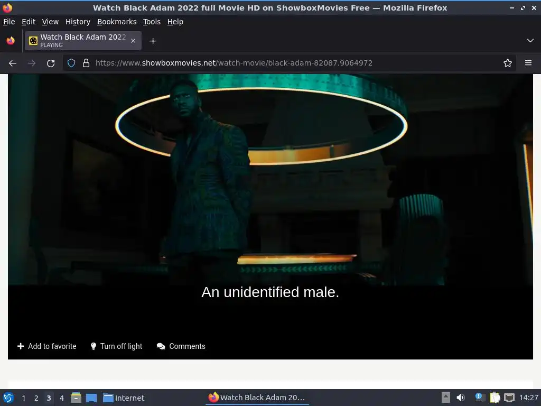Switch to workspace 2
Viewport: 541px width, 406px height.
36,398
